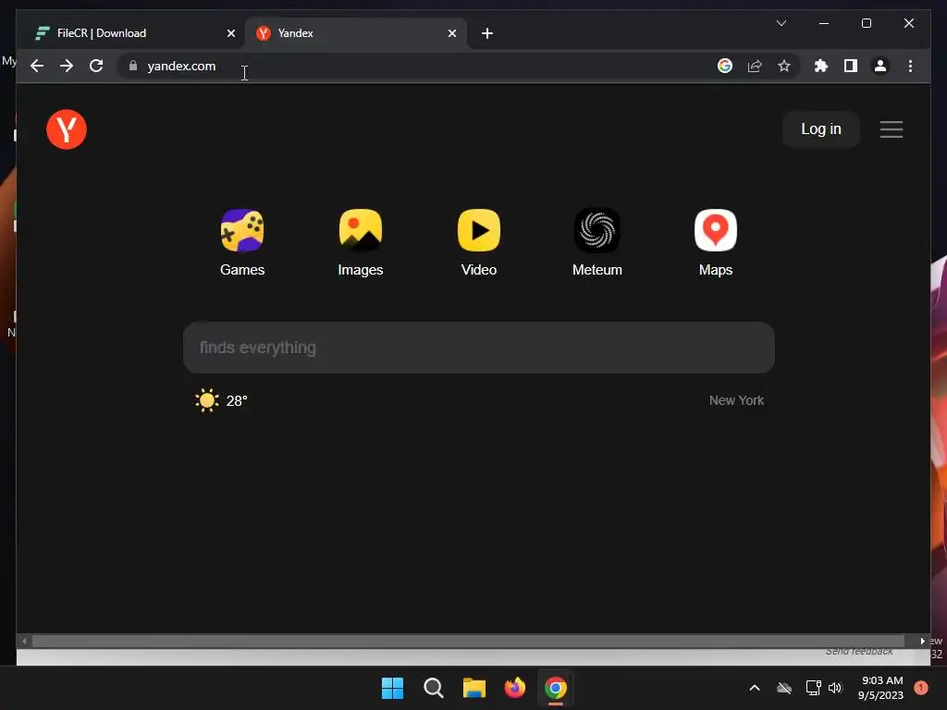View site information via the lock icon

click(133, 66)
